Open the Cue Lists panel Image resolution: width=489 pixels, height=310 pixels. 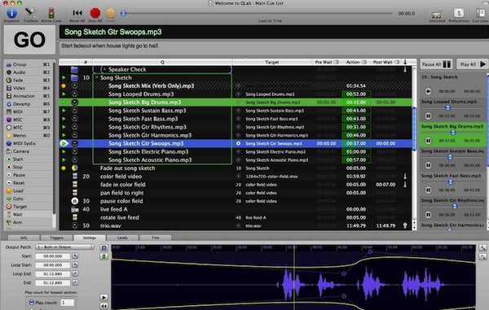[480, 15]
